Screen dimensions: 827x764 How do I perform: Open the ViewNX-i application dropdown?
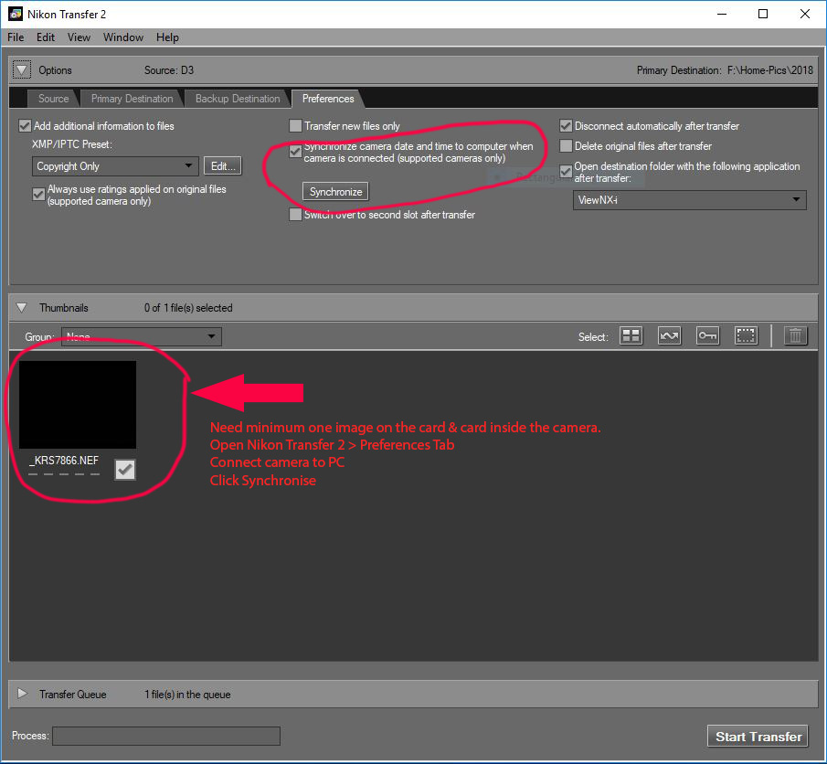(x=689, y=200)
